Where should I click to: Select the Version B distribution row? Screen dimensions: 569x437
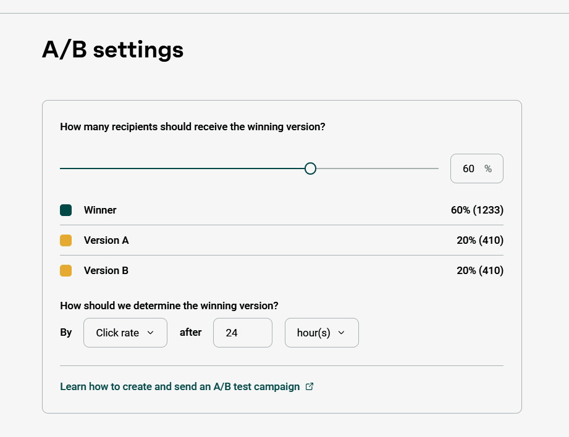point(281,270)
